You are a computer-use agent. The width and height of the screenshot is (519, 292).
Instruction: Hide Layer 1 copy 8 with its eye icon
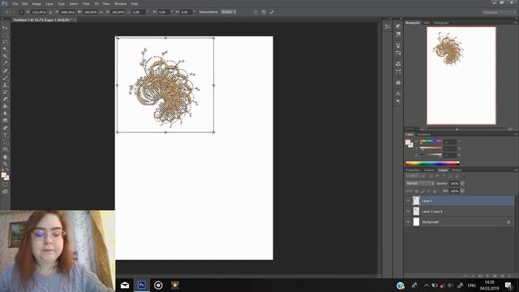[408, 211]
